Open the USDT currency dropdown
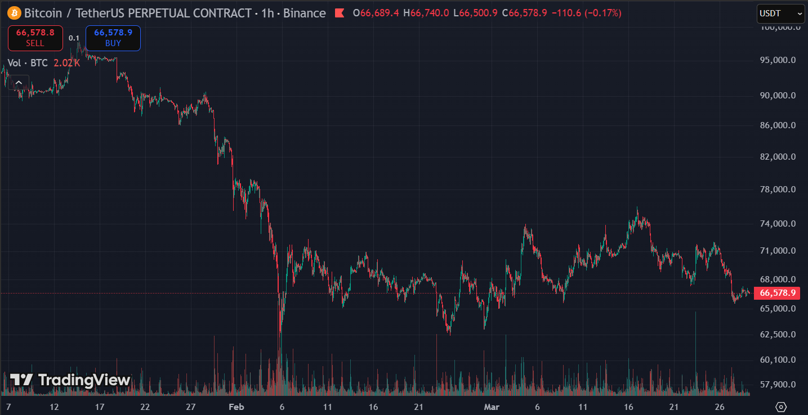 point(780,13)
